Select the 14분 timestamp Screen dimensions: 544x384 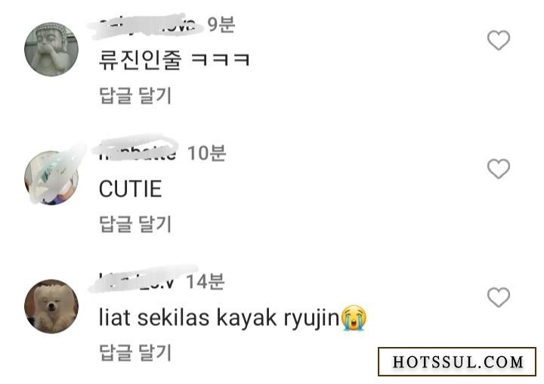pos(206,282)
